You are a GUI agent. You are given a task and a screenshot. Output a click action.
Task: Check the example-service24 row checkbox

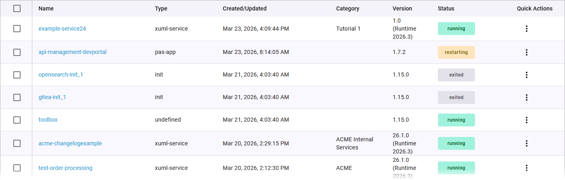17,29
